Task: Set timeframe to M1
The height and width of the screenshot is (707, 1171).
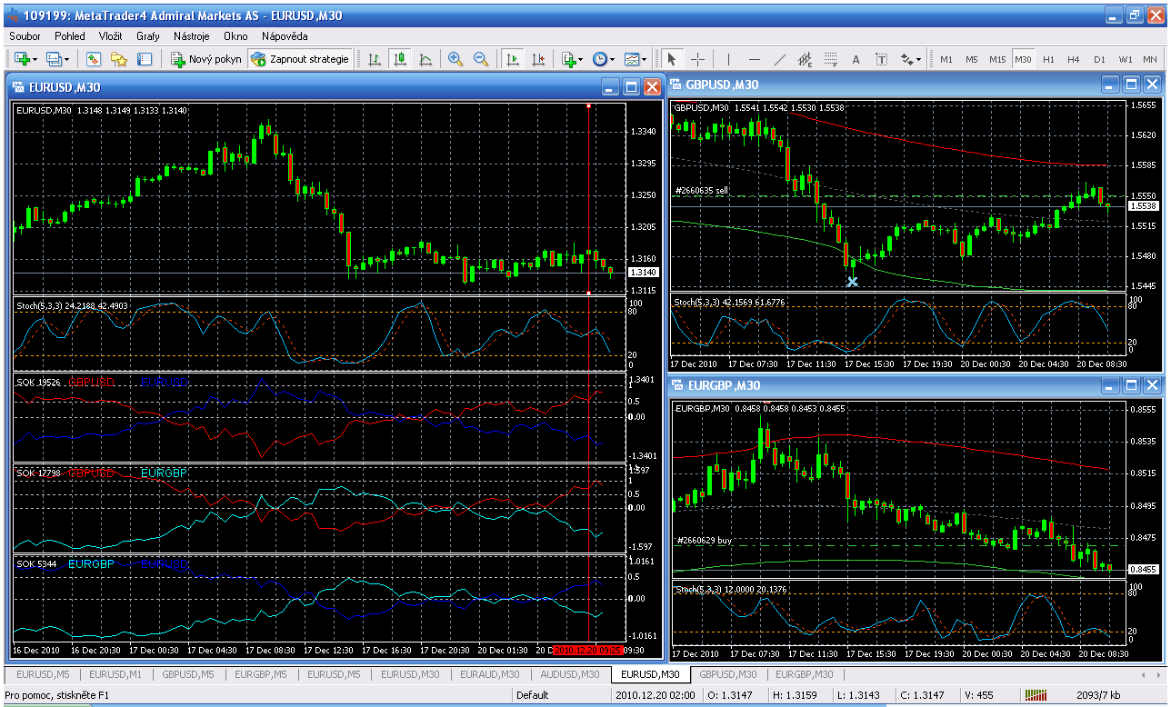Action: [946, 59]
